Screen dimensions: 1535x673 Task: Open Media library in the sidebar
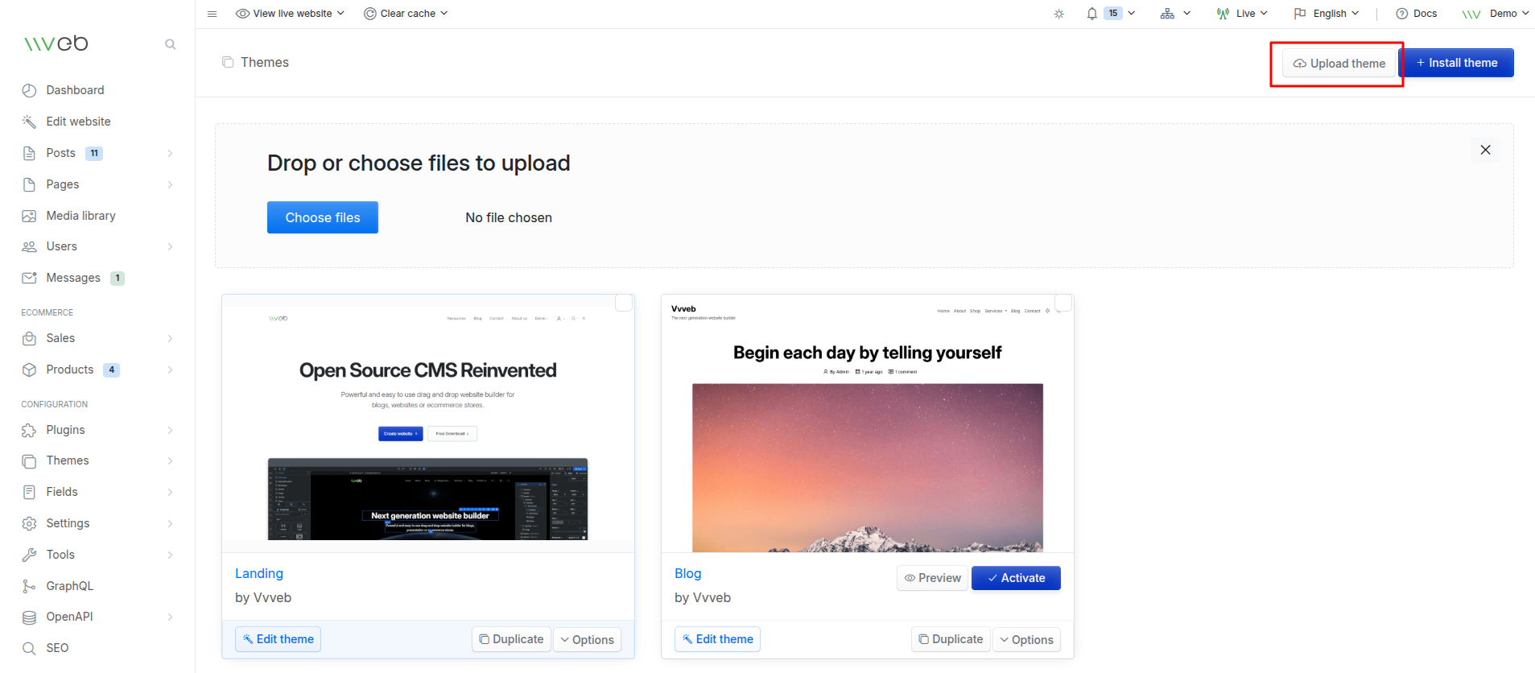coord(80,216)
